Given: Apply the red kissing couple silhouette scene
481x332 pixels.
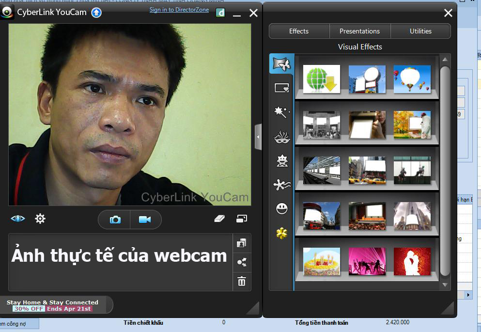Looking at the screenshot, I should tap(412, 261).
